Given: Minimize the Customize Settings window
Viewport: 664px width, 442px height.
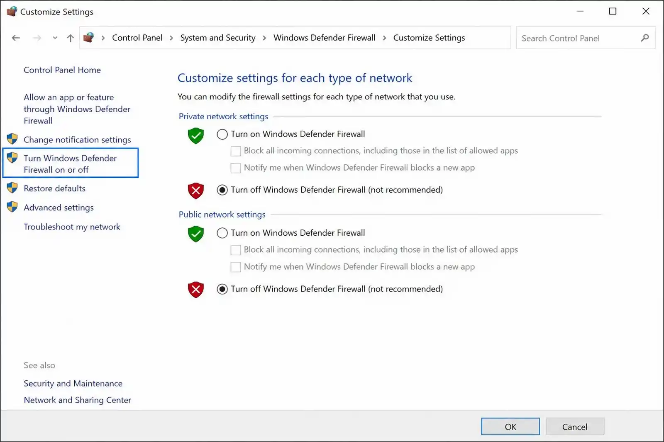Looking at the screenshot, I should tap(580, 11).
